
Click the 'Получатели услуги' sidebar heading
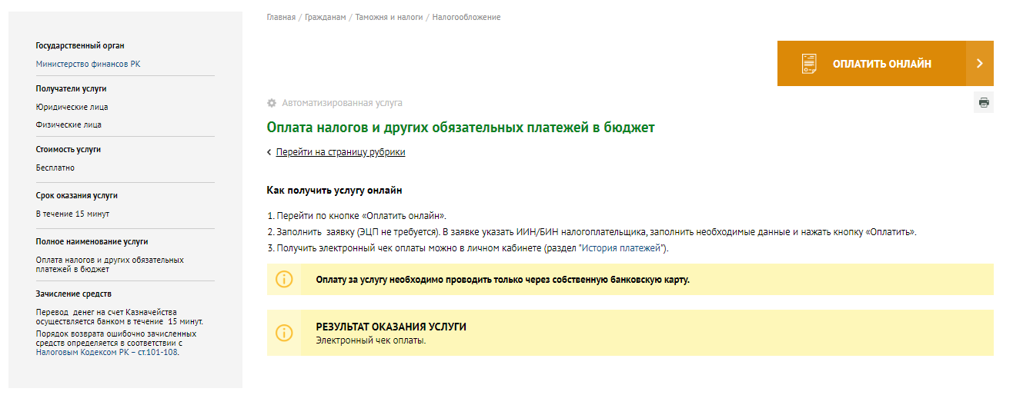72,89
